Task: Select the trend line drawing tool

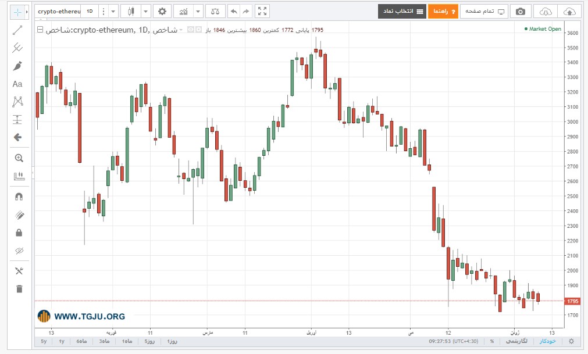Action: pos(17,30)
